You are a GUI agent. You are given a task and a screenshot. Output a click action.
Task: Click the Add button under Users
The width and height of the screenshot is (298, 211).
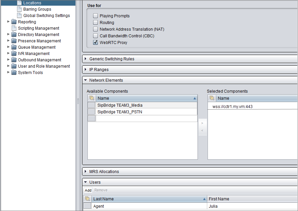pyautogui.click(x=88, y=190)
